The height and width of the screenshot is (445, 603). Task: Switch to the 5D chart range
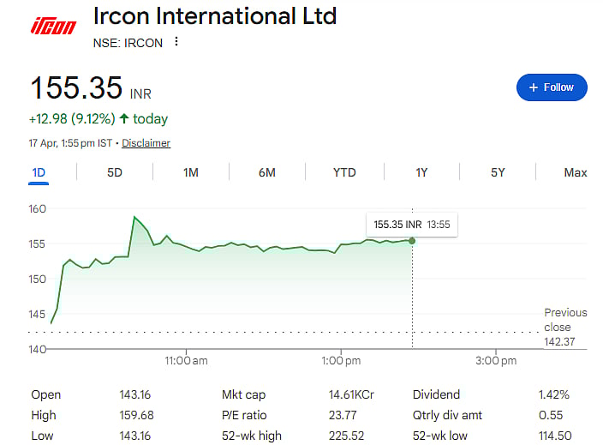(115, 172)
